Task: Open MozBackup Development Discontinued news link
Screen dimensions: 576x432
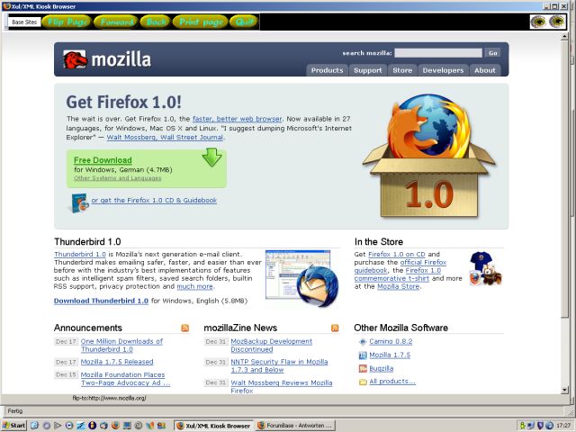Action: 272,346
